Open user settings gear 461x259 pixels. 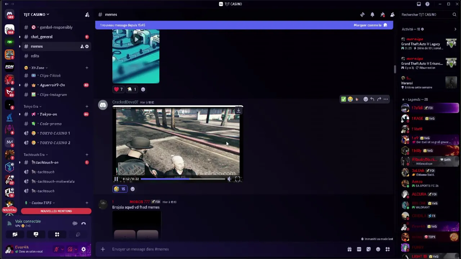[84, 249]
